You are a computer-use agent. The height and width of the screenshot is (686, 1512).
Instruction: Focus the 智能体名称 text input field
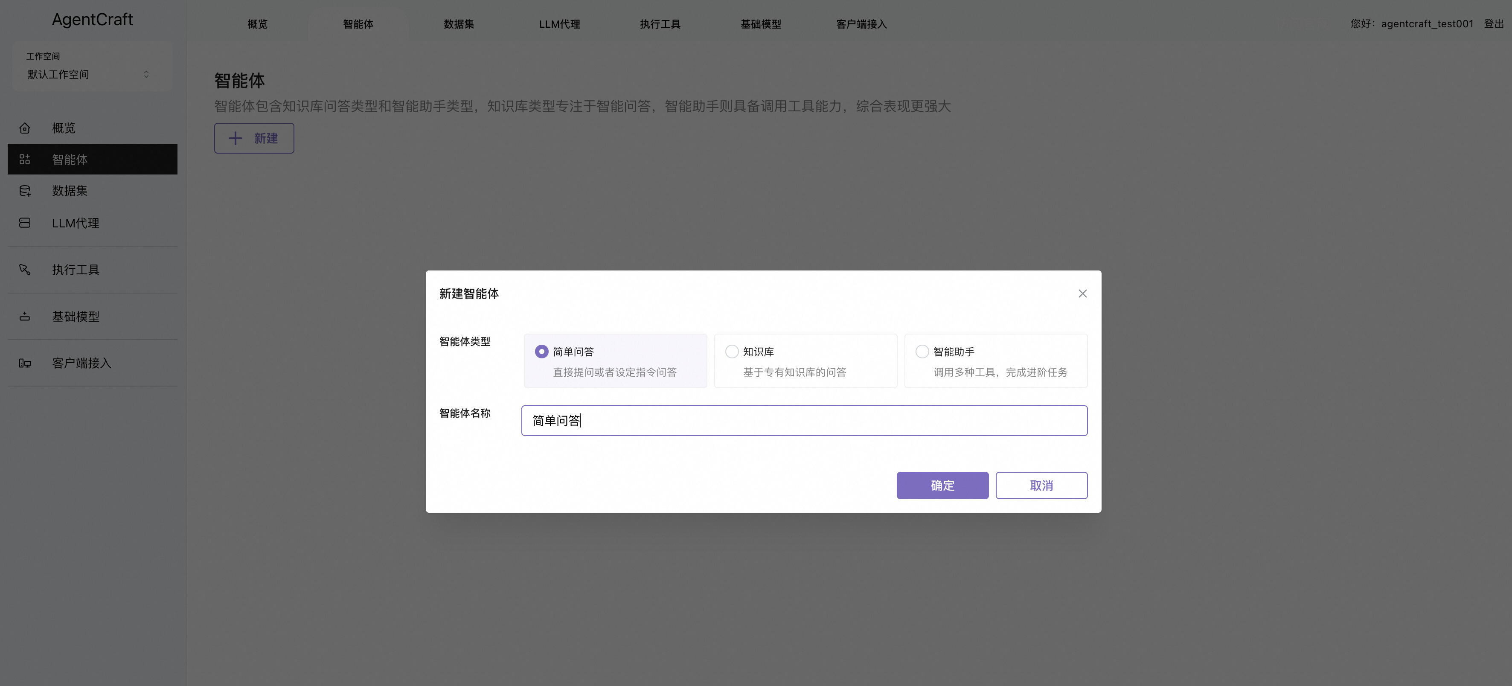pyautogui.click(x=803, y=421)
